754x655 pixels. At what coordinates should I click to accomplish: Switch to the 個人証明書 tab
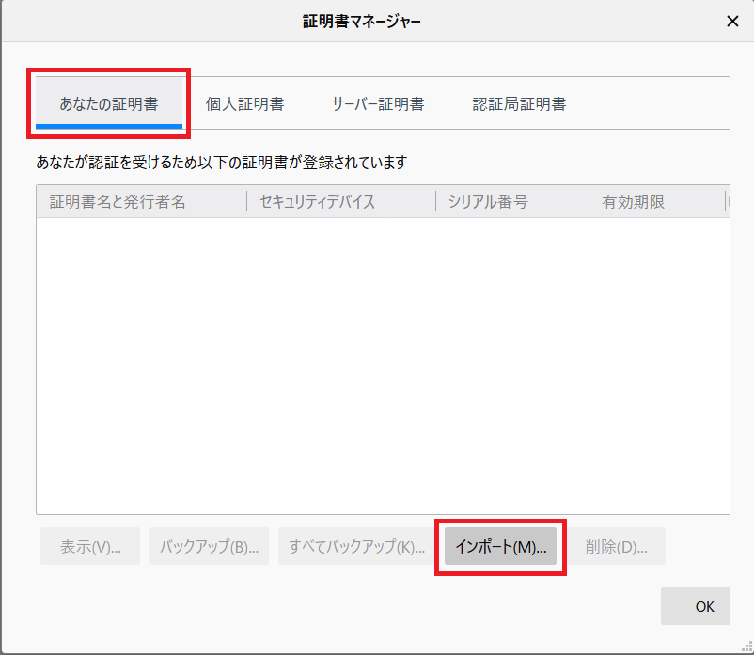[x=244, y=104]
